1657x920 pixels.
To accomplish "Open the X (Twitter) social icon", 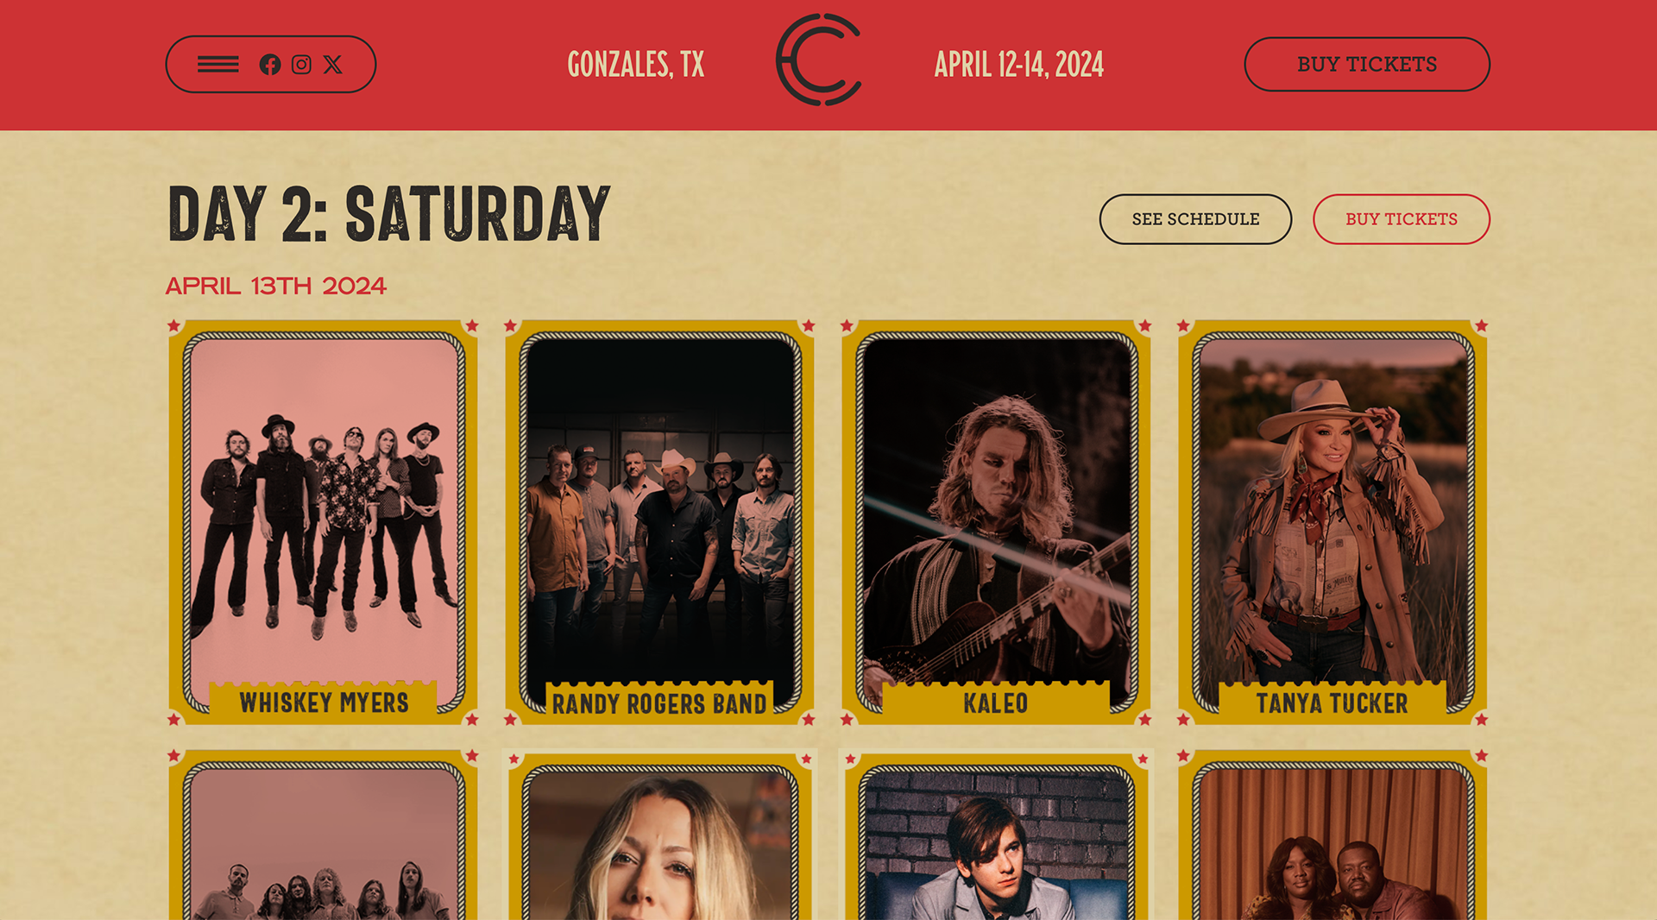I will click(x=332, y=65).
